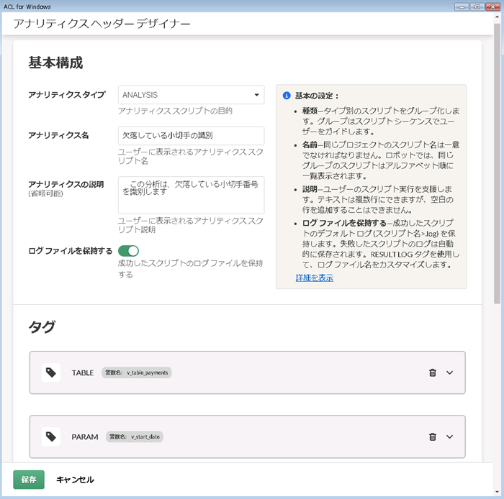Click the v_start_date variable name badge

coord(134,436)
